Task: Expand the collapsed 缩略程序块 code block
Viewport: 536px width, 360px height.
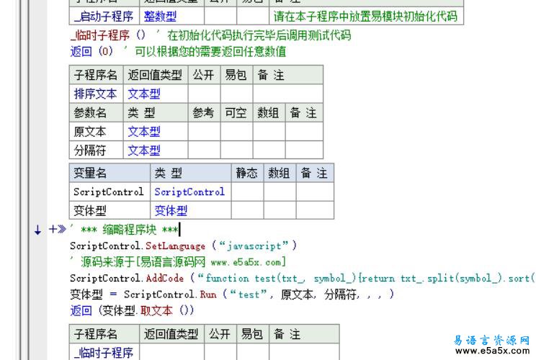Action: click(53, 230)
